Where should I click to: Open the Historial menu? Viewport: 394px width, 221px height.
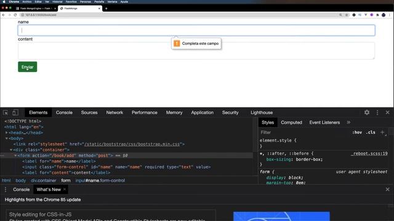click(57, 2)
